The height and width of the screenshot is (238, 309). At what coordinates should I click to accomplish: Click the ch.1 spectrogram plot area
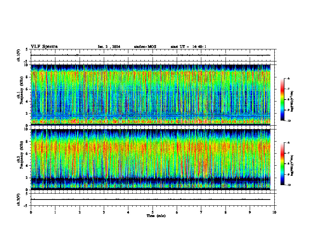pyautogui.click(x=151, y=95)
